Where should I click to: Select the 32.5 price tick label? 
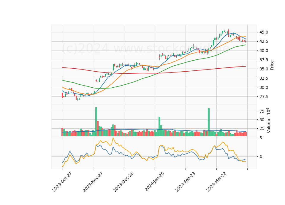click(x=264, y=78)
